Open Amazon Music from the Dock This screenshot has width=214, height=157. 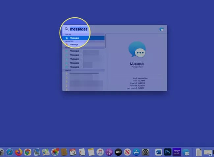pyautogui.click(x=177, y=152)
